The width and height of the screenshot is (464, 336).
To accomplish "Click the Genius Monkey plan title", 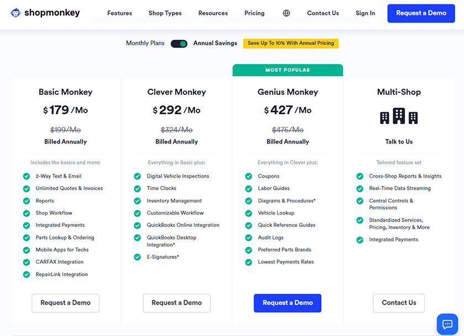I will 288,92.
